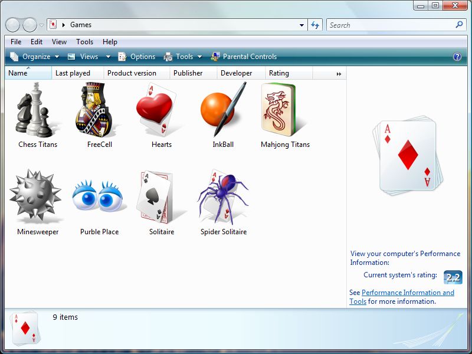Expand the address bar history dropdown
The width and height of the screenshot is (472, 354).
301,25
